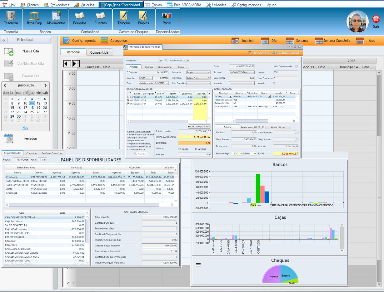Open Bcos Prop bank icon

pos(34,16)
